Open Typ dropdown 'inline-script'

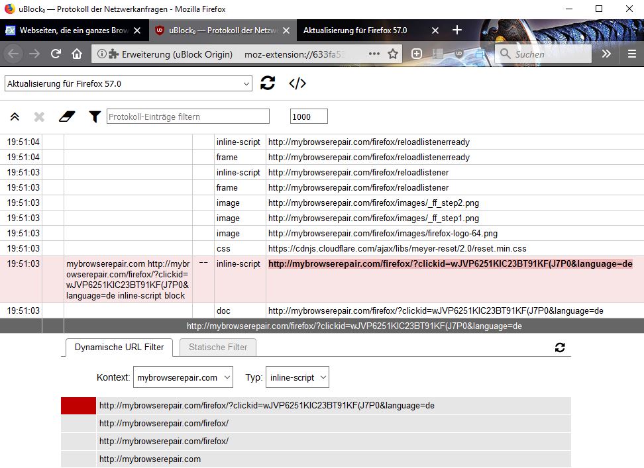coord(297,377)
